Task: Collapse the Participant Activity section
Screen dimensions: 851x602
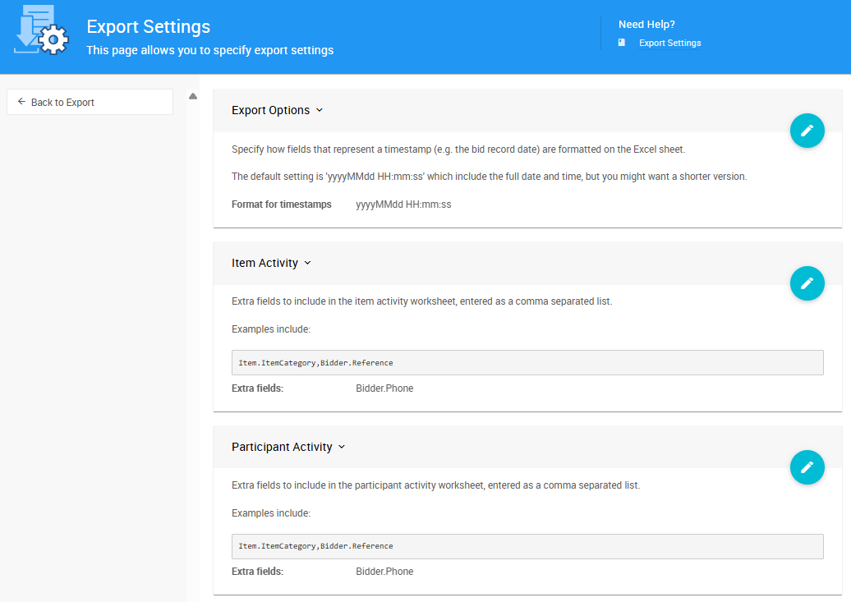Action: click(340, 447)
